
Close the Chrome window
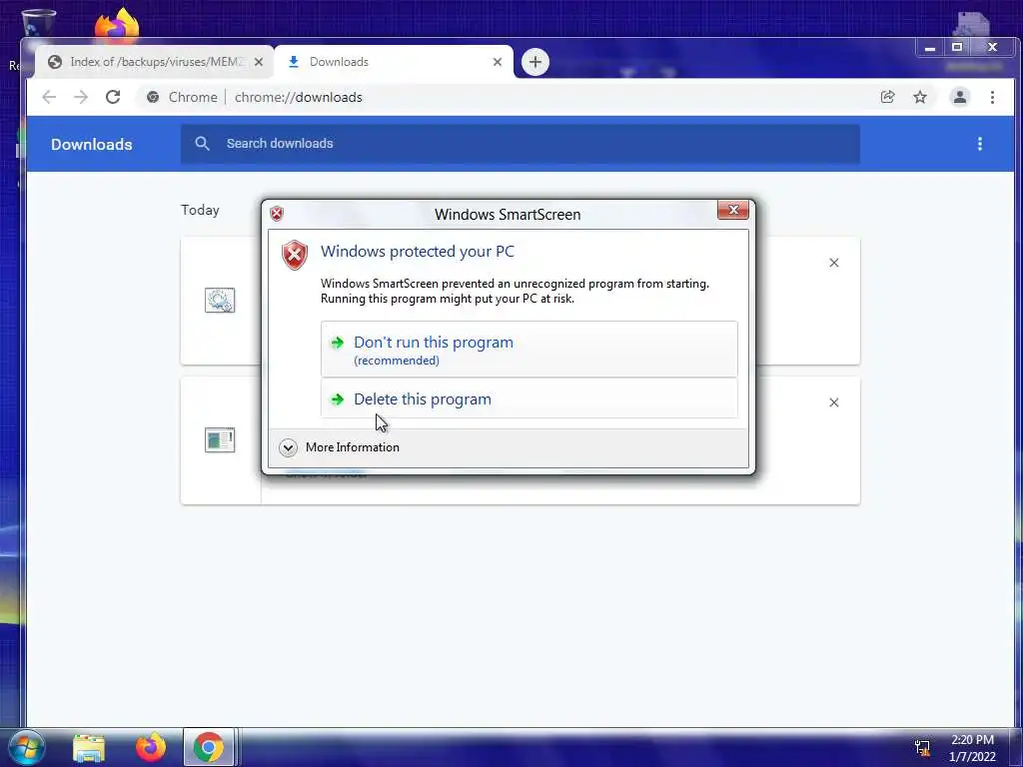pyautogui.click(x=992, y=47)
